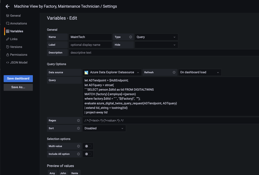
Task: Click the Regex input field
Action: click(x=171, y=120)
